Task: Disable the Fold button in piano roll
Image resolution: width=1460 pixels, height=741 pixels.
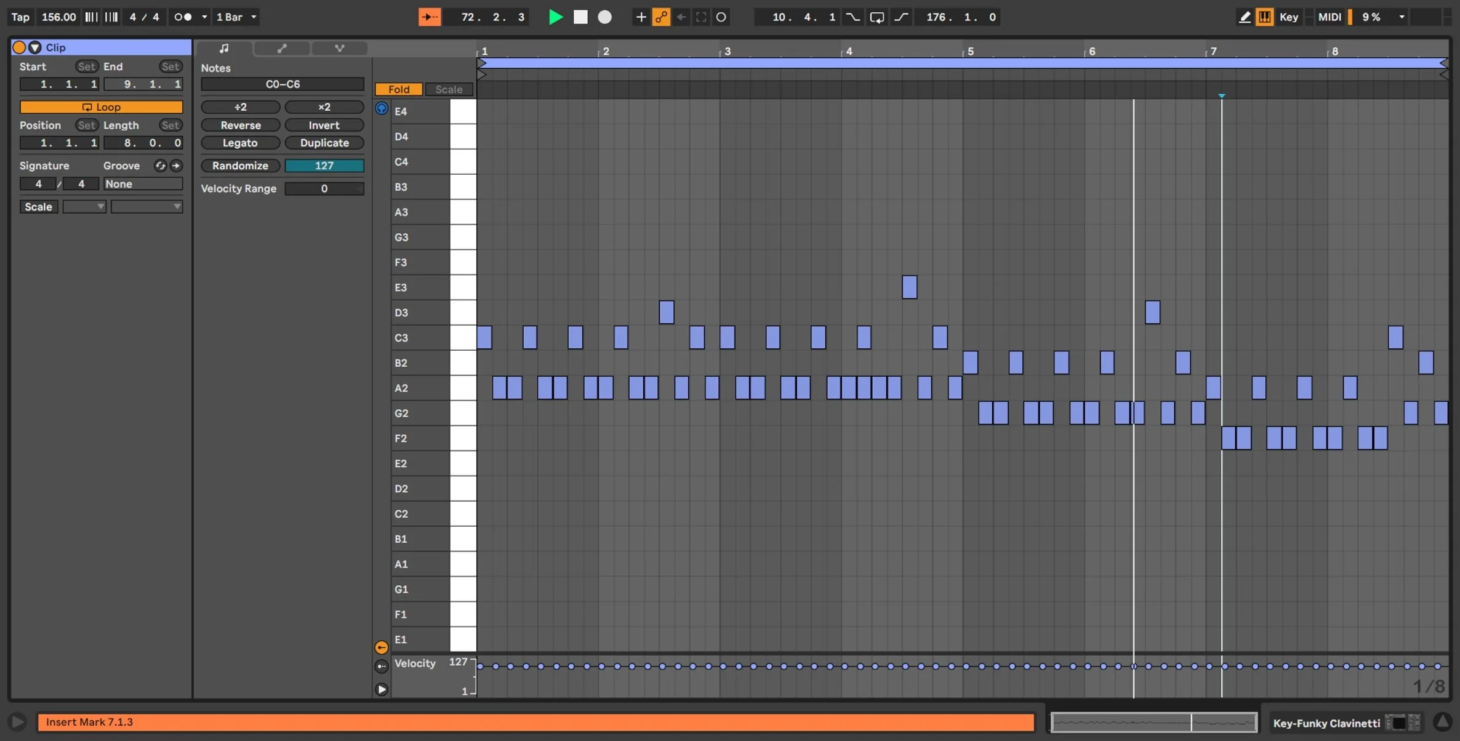Action: [x=399, y=89]
